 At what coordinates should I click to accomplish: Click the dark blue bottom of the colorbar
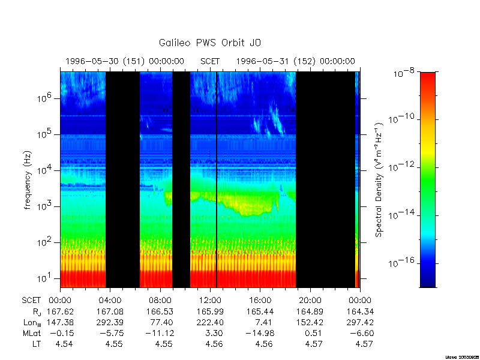(428, 280)
